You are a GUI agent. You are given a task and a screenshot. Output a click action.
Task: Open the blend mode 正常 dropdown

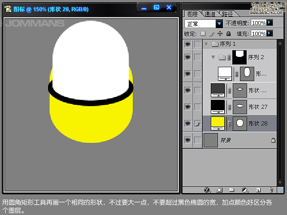(219, 24)
